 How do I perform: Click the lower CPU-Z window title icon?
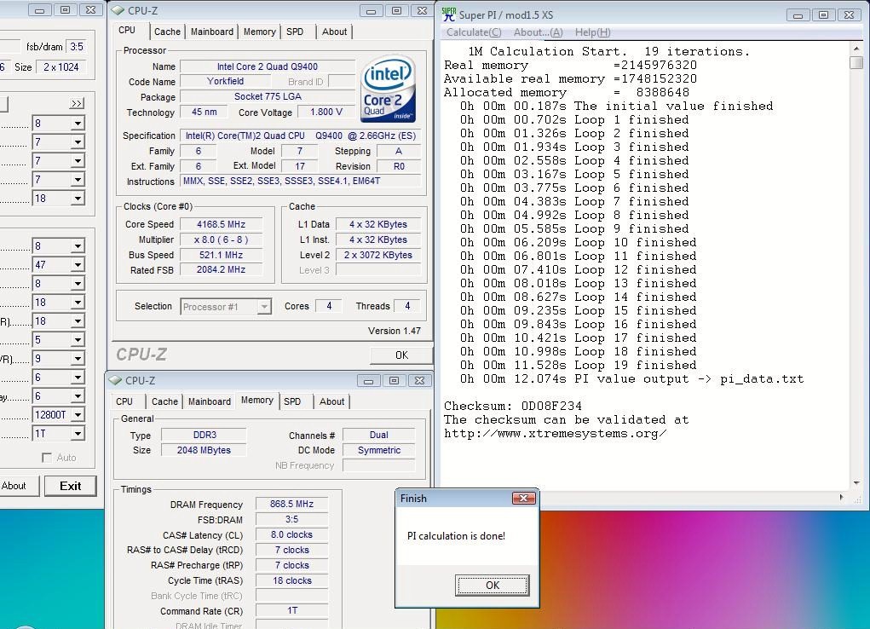coord(115,380)
